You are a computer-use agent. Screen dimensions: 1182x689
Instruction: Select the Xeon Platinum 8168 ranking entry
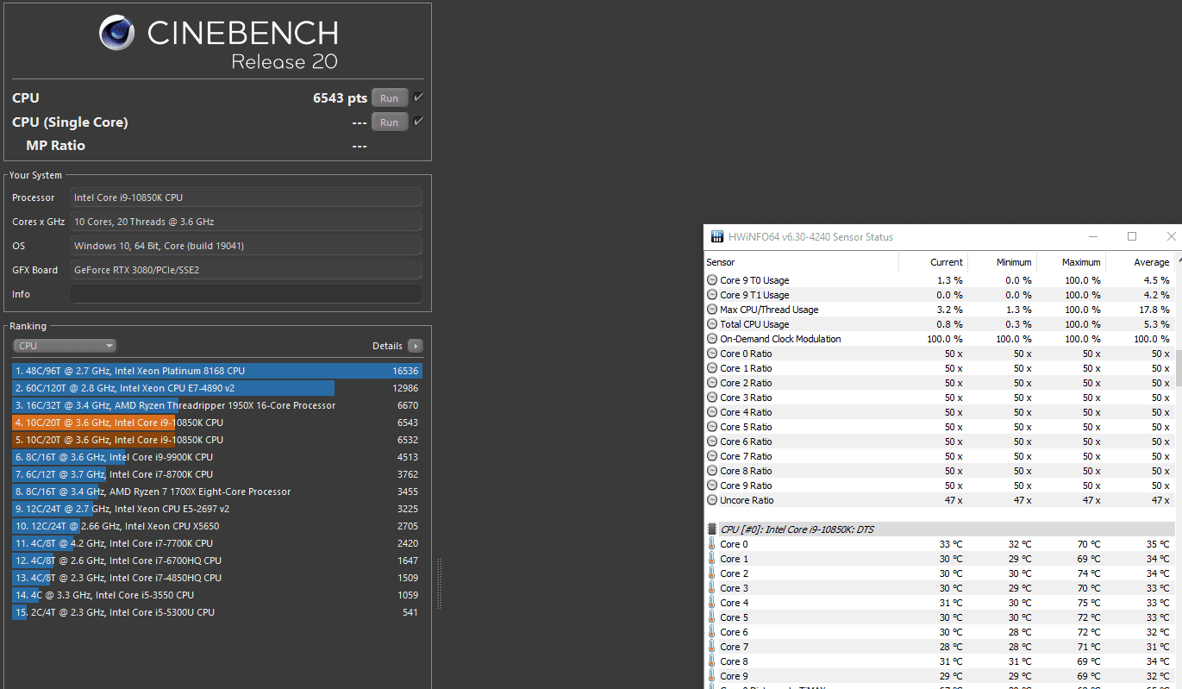click(x=217, y=371)
